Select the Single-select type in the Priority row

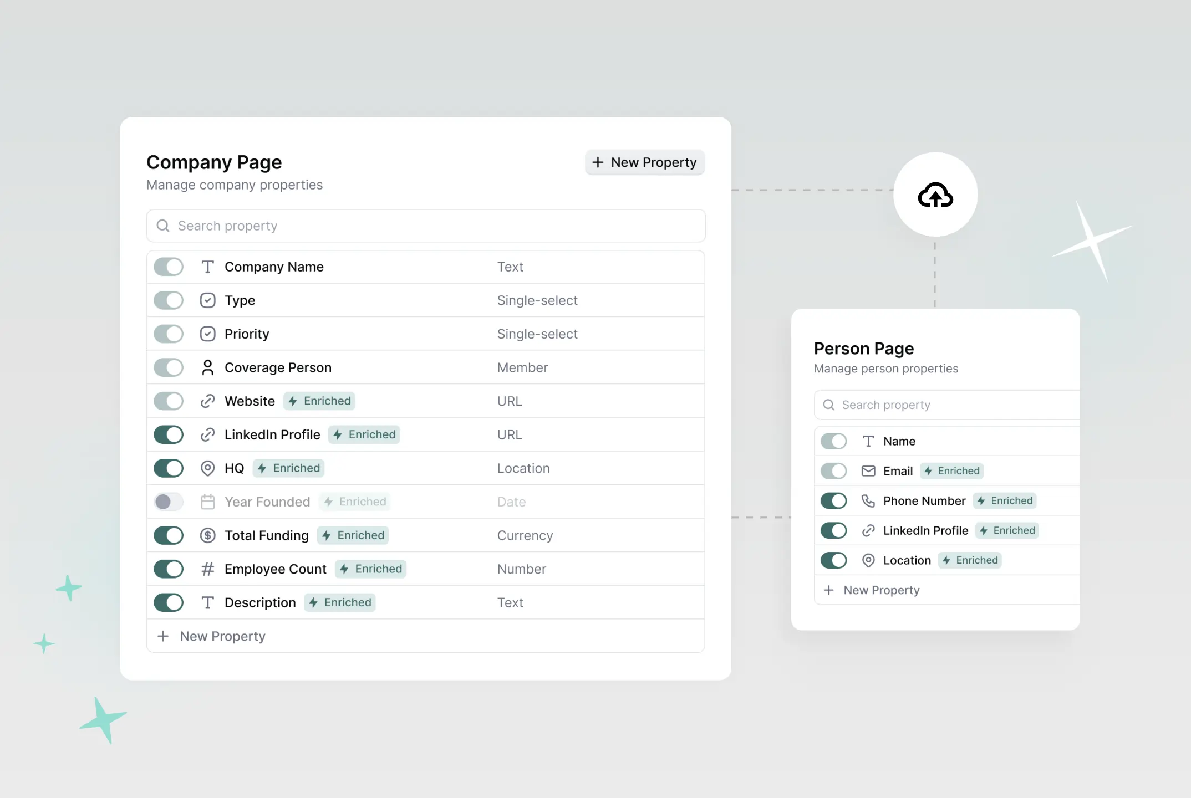click(537, 334)
